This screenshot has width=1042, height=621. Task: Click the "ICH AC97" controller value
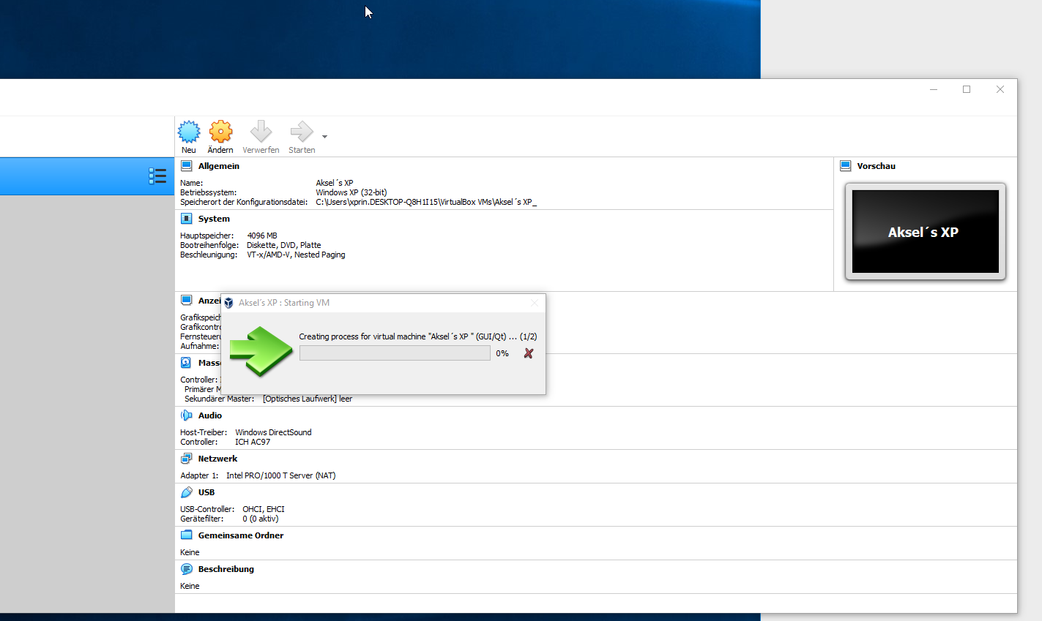coord(253,442)
